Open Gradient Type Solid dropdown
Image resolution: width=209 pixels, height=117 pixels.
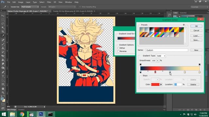pyautogui.click(x=161, y=56)
